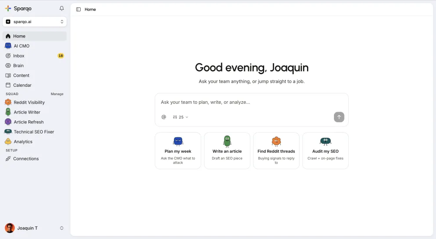Expand the Joaquin T account menu
Image resolution: width=436 pixels, height=239 pixels.
[x=34, y=228]
